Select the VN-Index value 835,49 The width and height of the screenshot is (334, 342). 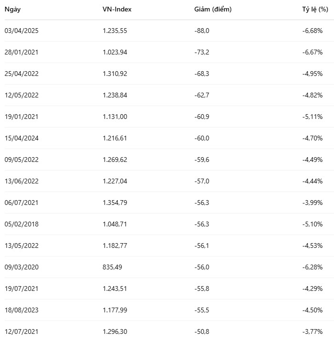[113, 267]
